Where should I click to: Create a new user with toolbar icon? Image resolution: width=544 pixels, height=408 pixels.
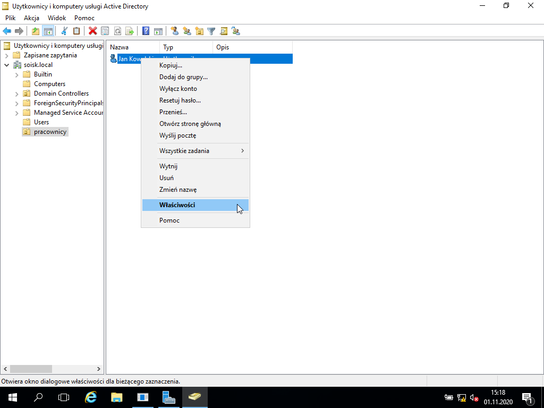(174, 31)
